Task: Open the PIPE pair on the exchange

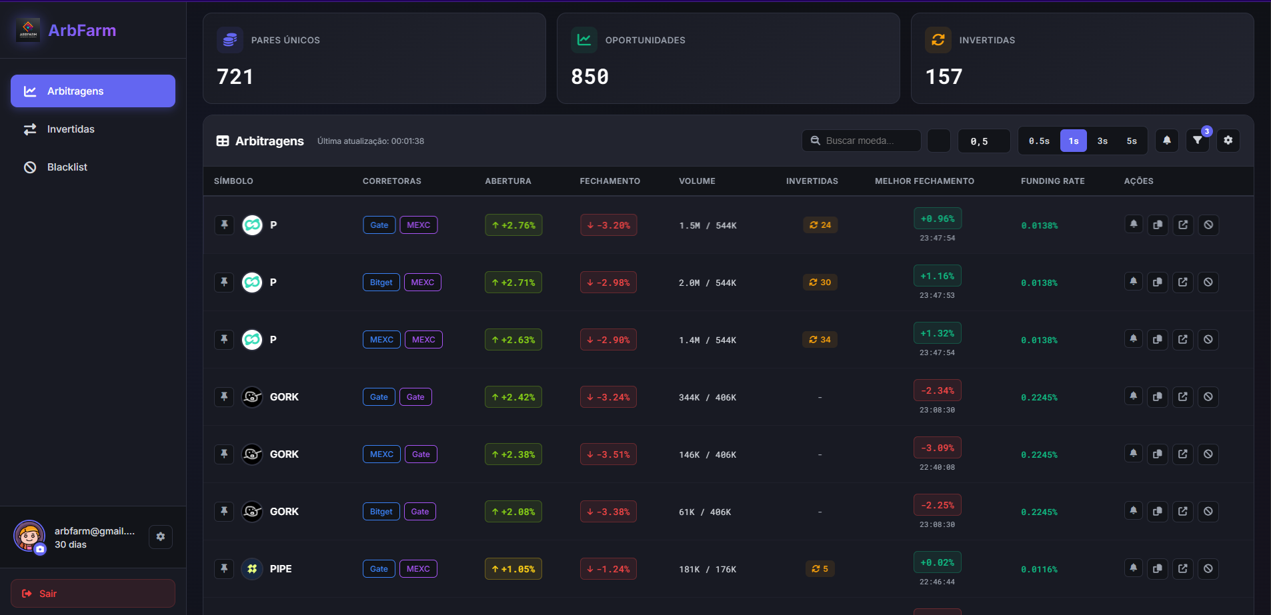Action: [1184, 568]
